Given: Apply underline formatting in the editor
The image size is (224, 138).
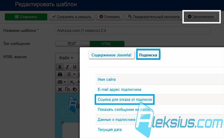Looking at the screenshot, I should pos(75,67).
